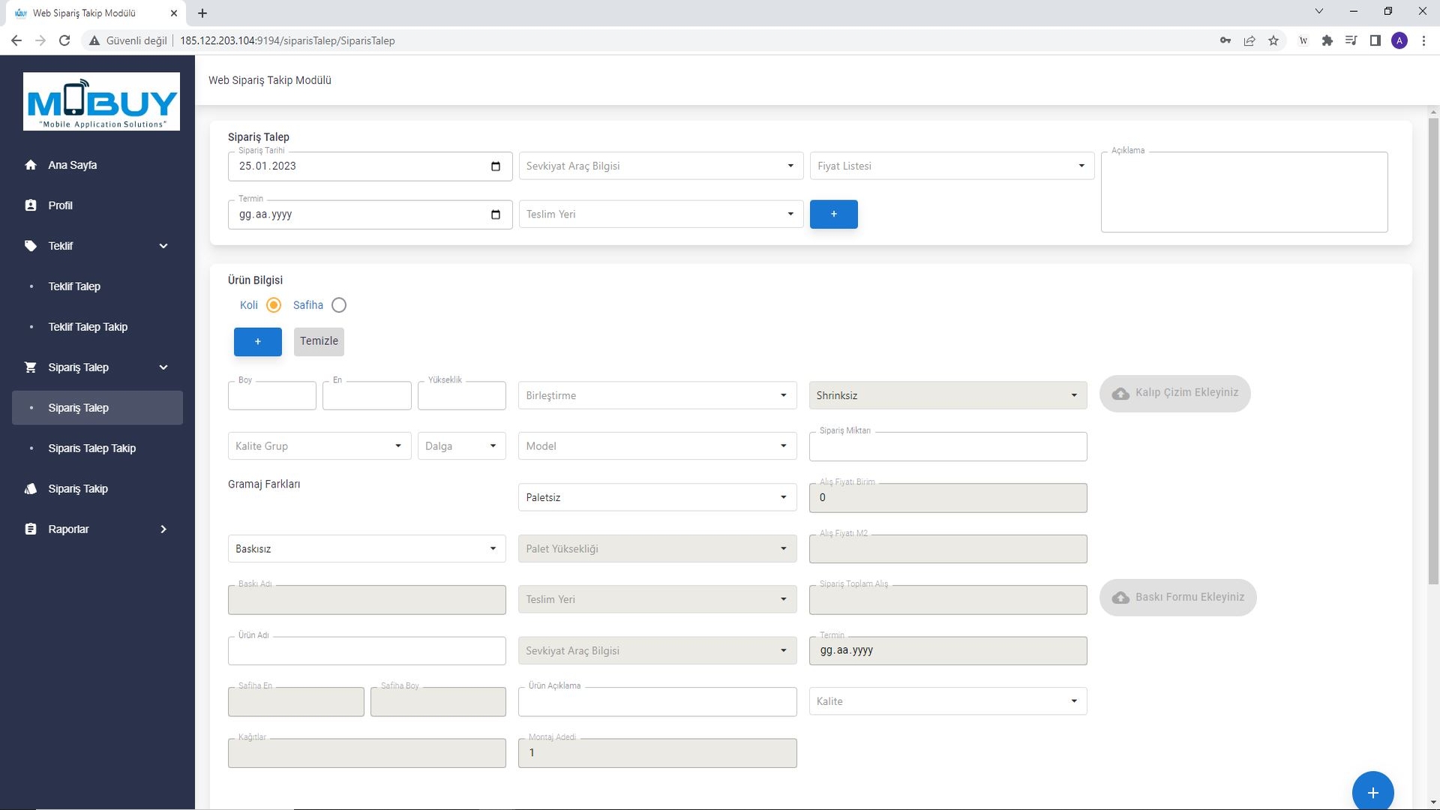This screenshot has height=810, width=1440.
Task: Open the Kalite Grup dropdown
Action: 319,446
